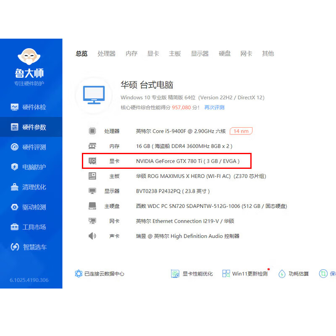The image size is (336, 336).
Task: Click the 鲁大师 logo avatar
Action: pos(29,56)
